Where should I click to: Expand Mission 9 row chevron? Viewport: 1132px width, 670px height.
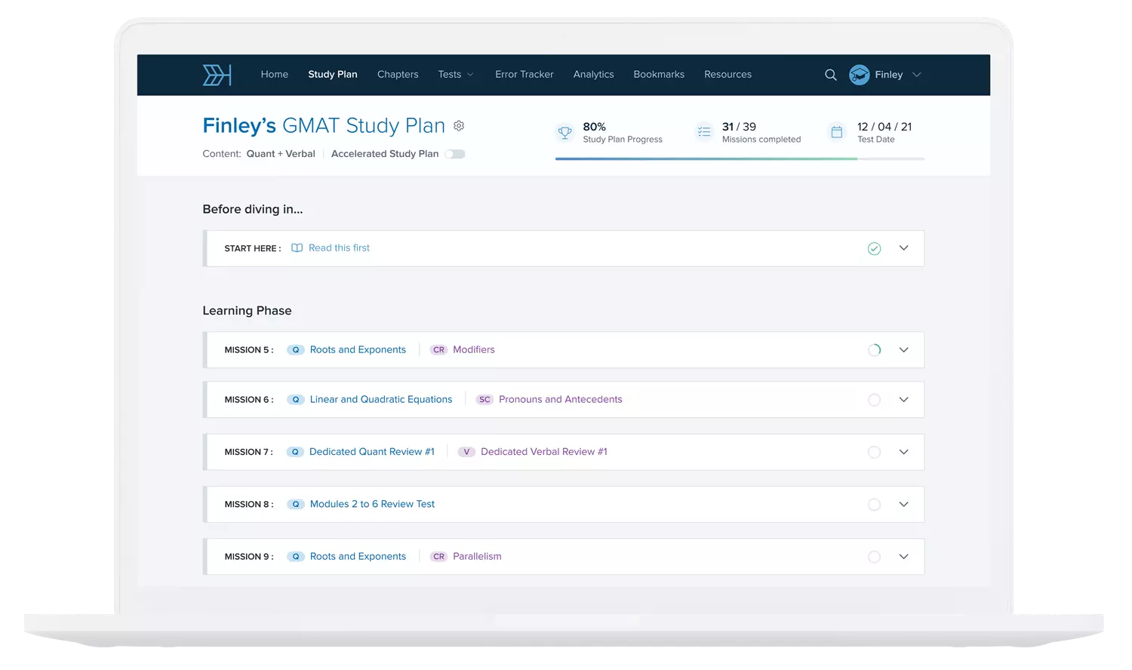click(903, 557)
